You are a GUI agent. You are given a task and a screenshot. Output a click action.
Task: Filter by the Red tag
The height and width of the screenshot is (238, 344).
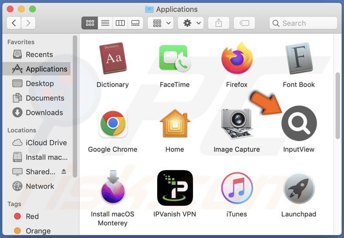click(37, 216)
